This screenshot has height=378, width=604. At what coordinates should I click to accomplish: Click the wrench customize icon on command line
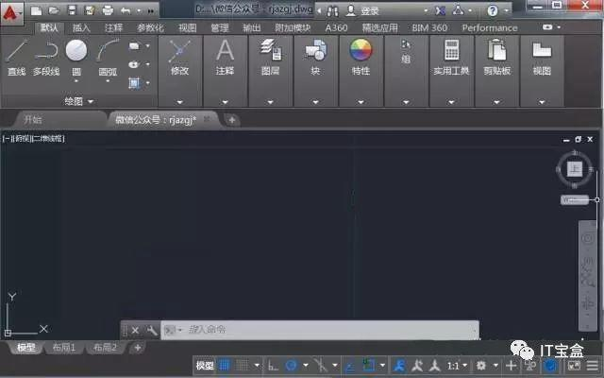point(152,330)
